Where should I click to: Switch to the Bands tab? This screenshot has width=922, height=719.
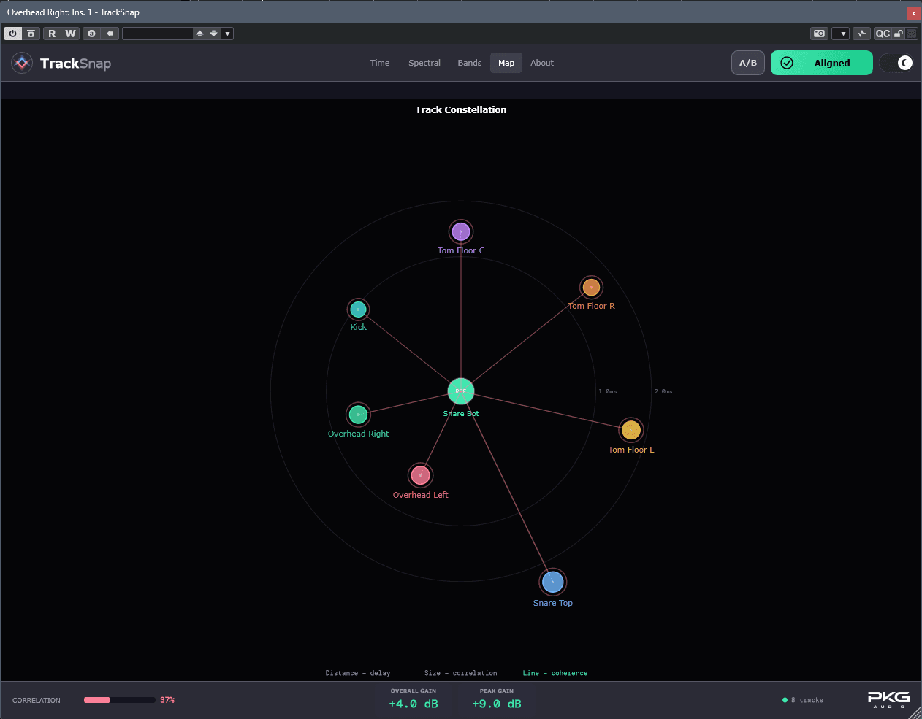(x=470, y=63)
